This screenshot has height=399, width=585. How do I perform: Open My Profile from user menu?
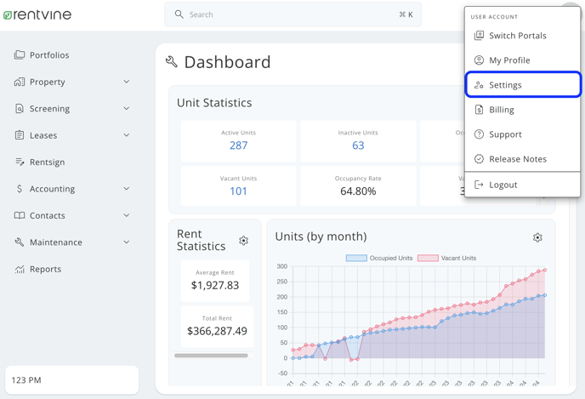coord(523,60)
